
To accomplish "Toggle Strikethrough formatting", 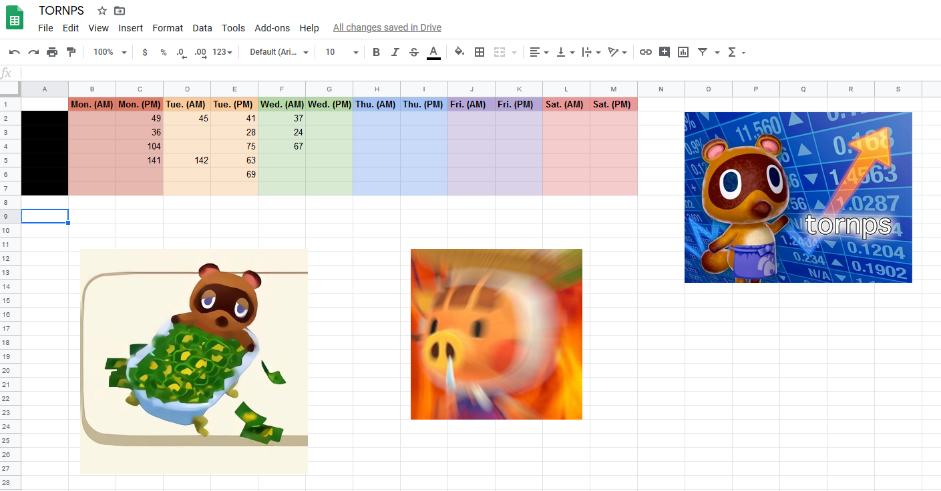I will pos(414,52).
